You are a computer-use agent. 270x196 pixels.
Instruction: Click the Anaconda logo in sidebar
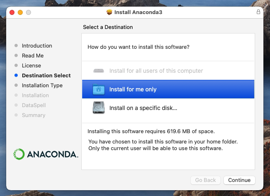coord(46,154)
